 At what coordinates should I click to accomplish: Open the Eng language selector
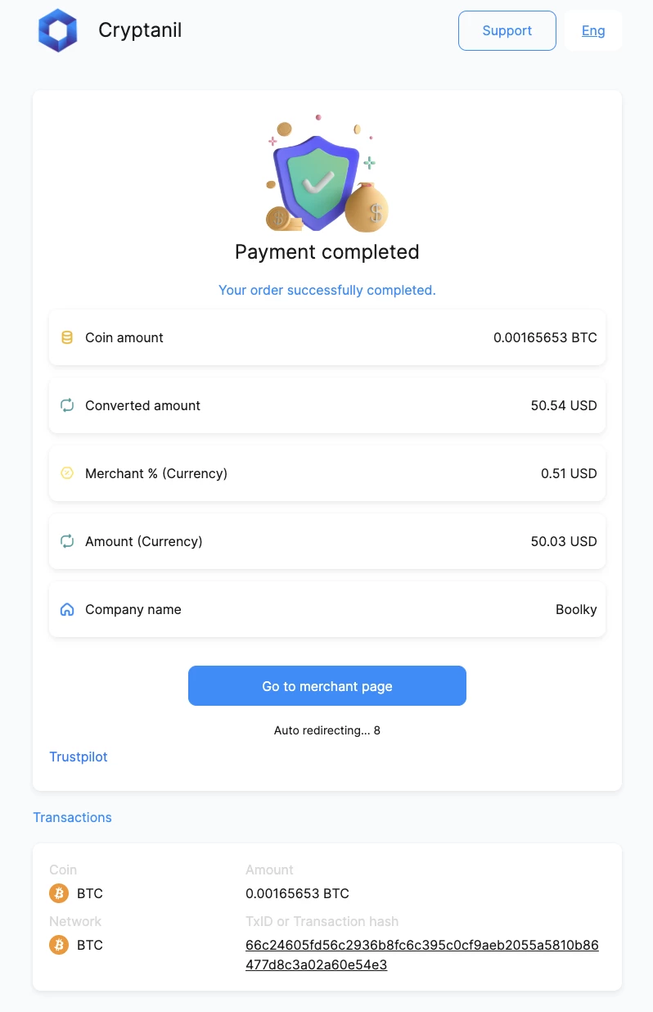[x=593, y=31]
